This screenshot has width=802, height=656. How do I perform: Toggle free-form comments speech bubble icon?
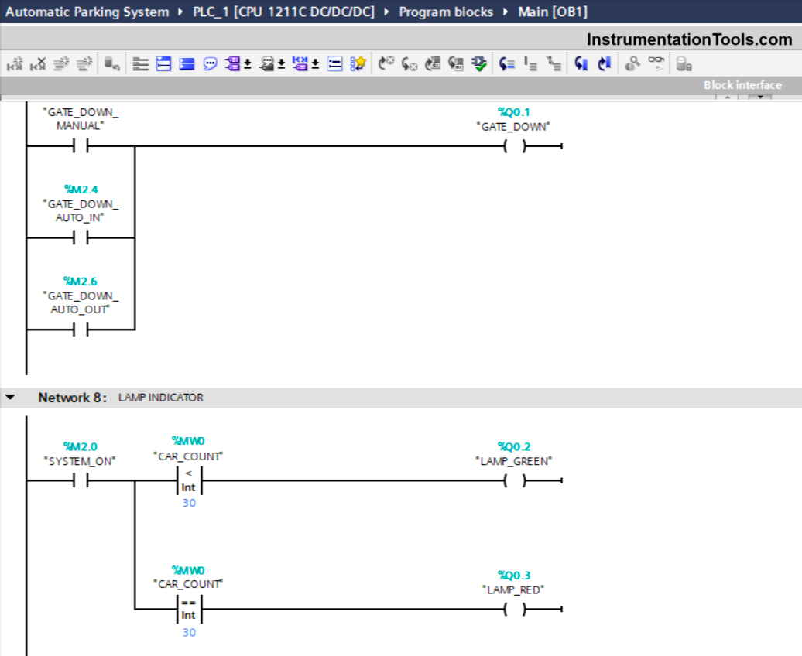tap(211, 64)
